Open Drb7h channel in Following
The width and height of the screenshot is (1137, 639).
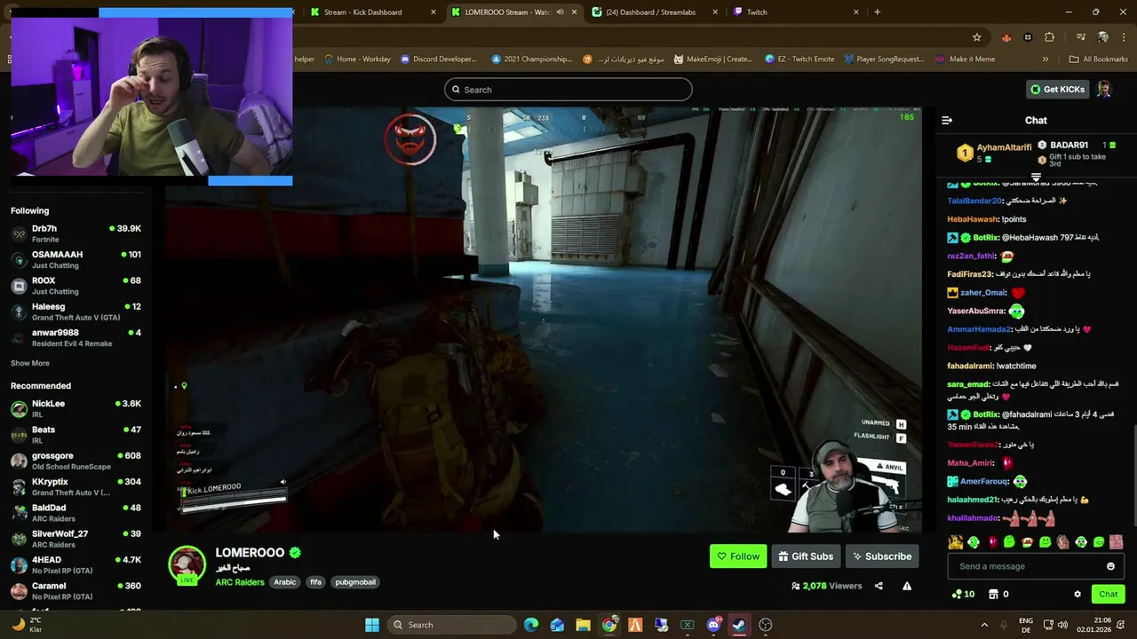[76, 233]
